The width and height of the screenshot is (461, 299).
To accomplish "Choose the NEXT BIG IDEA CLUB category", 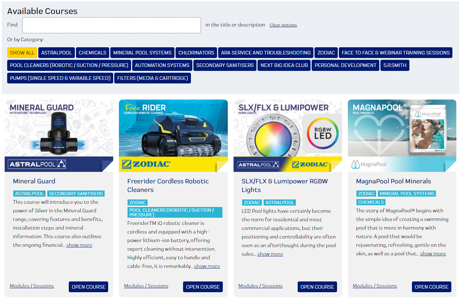I will tap(284, 65).
